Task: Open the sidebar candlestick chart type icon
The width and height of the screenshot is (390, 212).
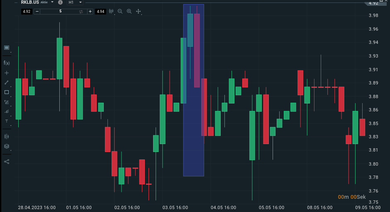Action: (x=7, y=136)
